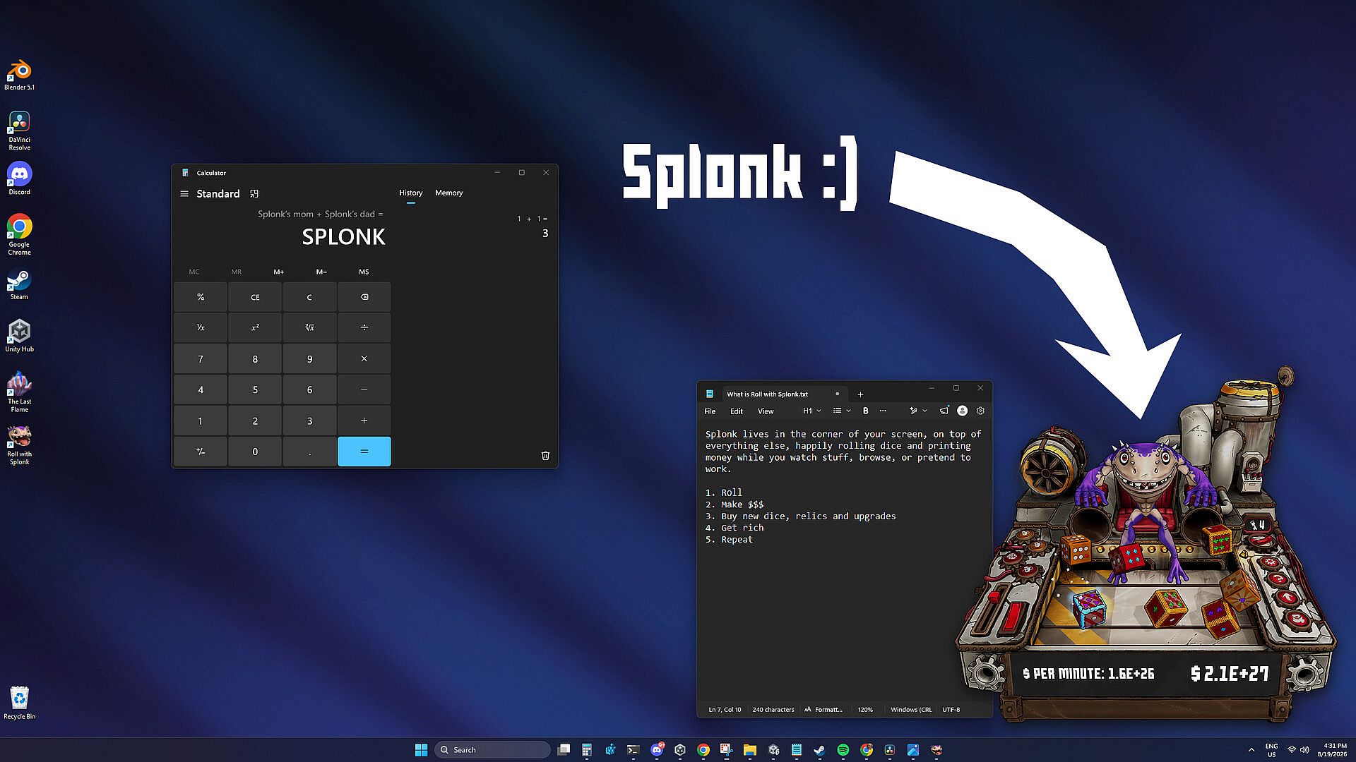Image resolution: width=1356 pixels, height=762 pixels.
Task: Click the $ per minute readout in Splonk
Action: coord(1088,674)
